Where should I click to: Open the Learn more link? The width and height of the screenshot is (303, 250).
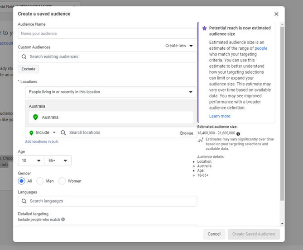220,116
